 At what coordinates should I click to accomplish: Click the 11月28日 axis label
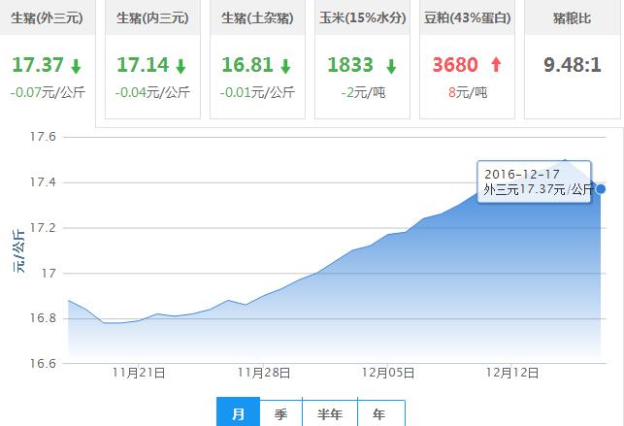[x=263, y=373]
